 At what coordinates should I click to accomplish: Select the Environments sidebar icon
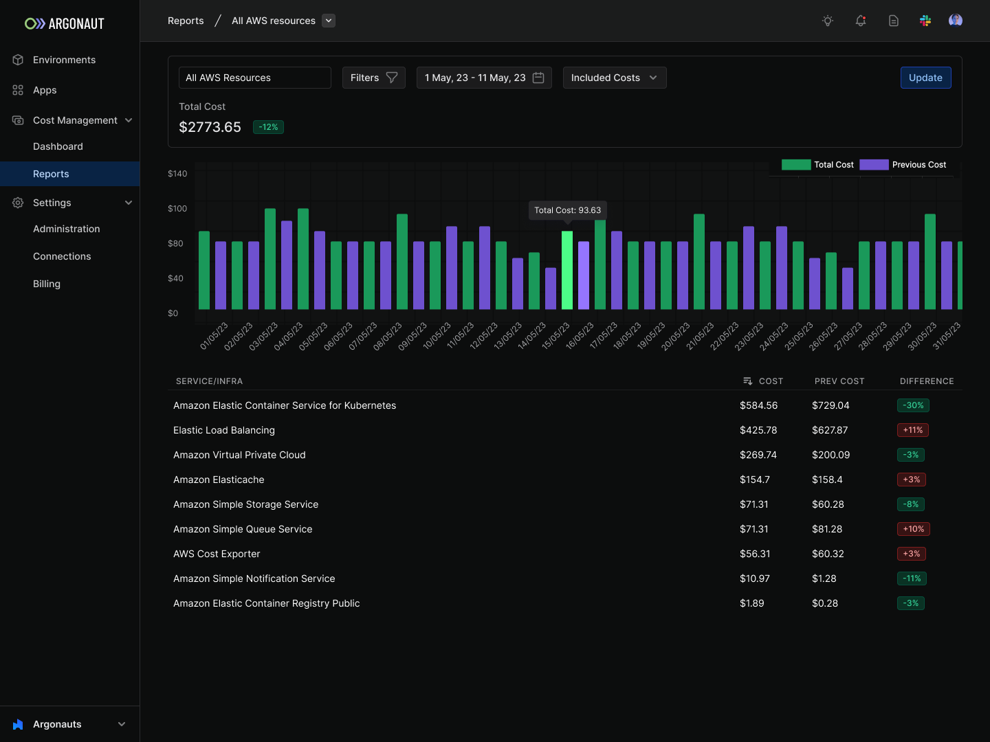point(18,60)
